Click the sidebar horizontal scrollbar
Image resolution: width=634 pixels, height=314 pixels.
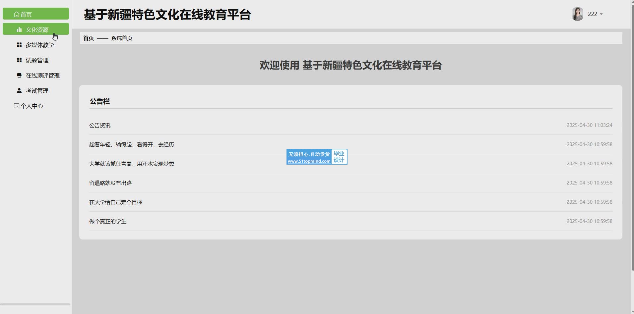[x=35, y=304]
